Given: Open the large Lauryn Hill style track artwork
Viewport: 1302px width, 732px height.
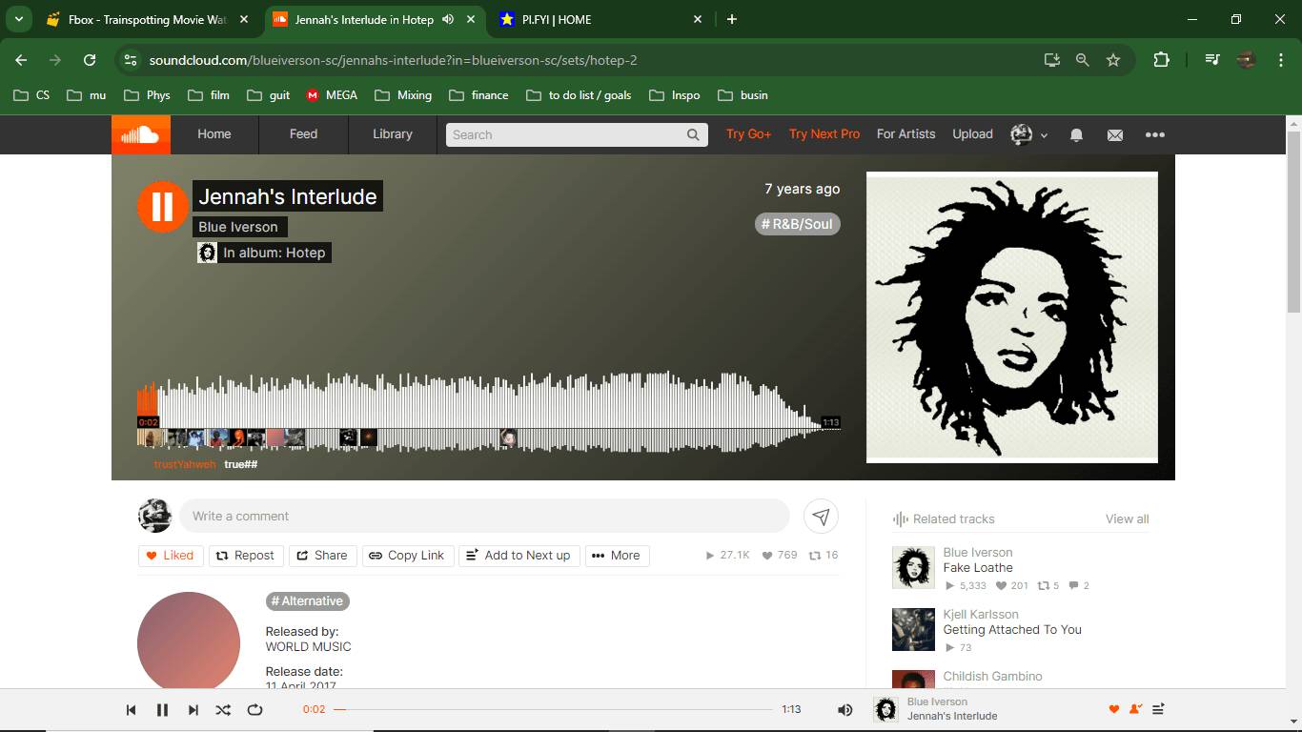Looking at the screenshot, I should 1012,317.
